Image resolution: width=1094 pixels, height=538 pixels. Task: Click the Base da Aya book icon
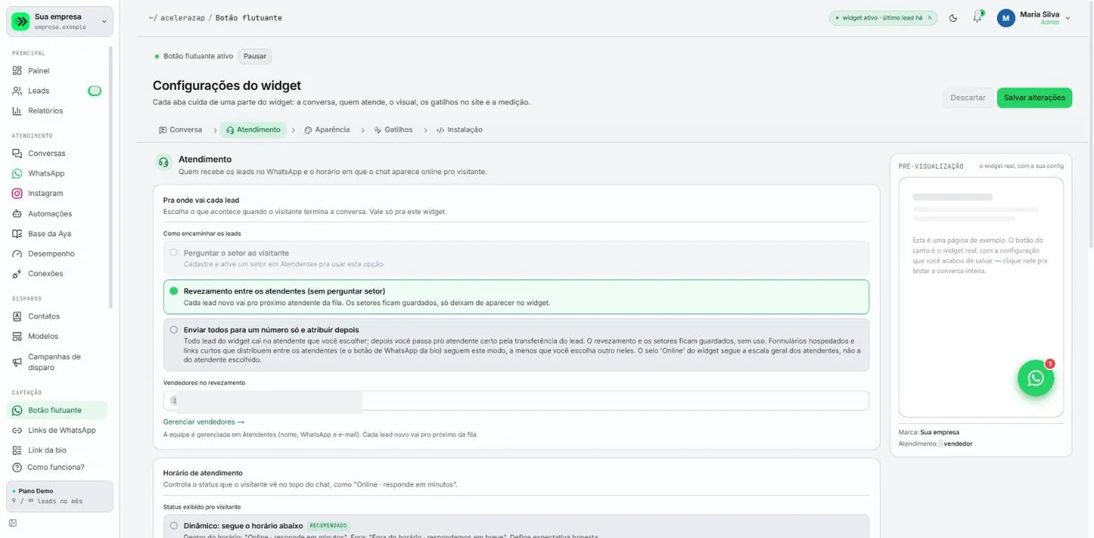17,233
